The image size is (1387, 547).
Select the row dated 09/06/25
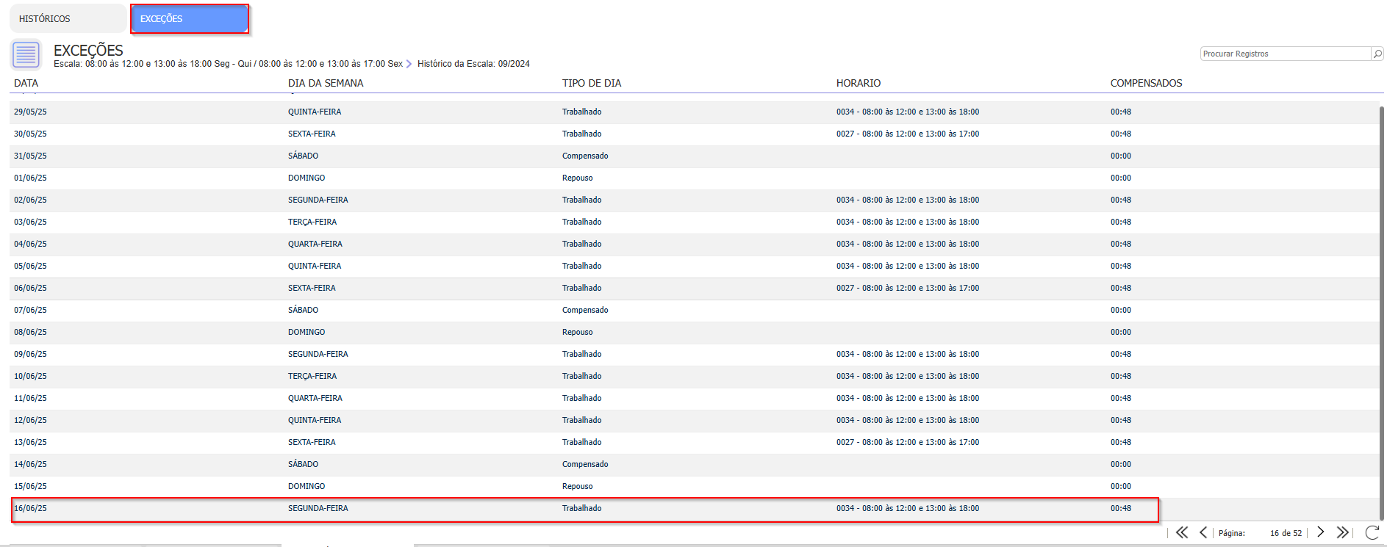click(x=695, y=354)
